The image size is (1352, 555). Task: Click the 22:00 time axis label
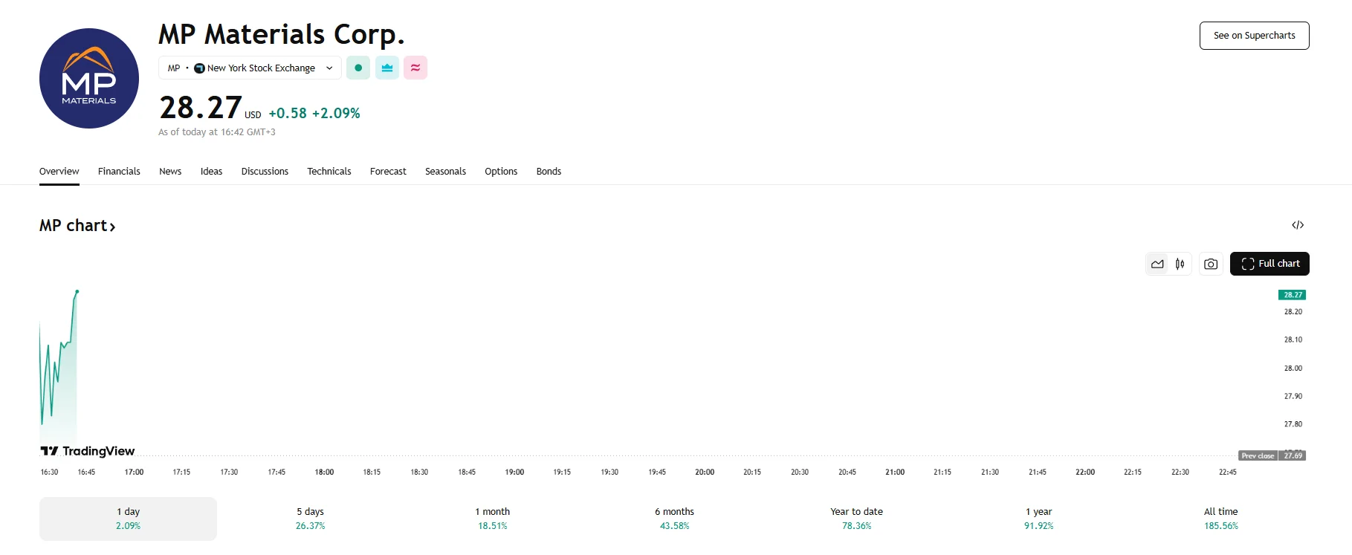pos(1085,472)
